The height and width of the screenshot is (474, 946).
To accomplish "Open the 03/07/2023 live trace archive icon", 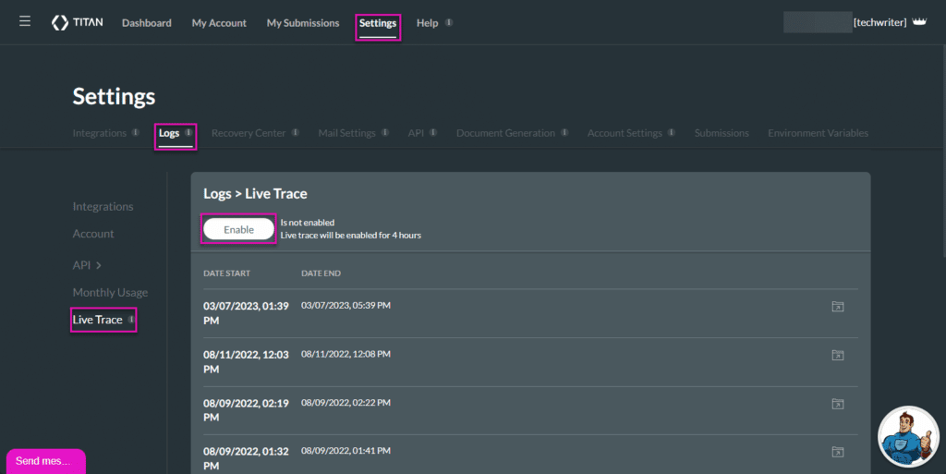I will (837, 307).
